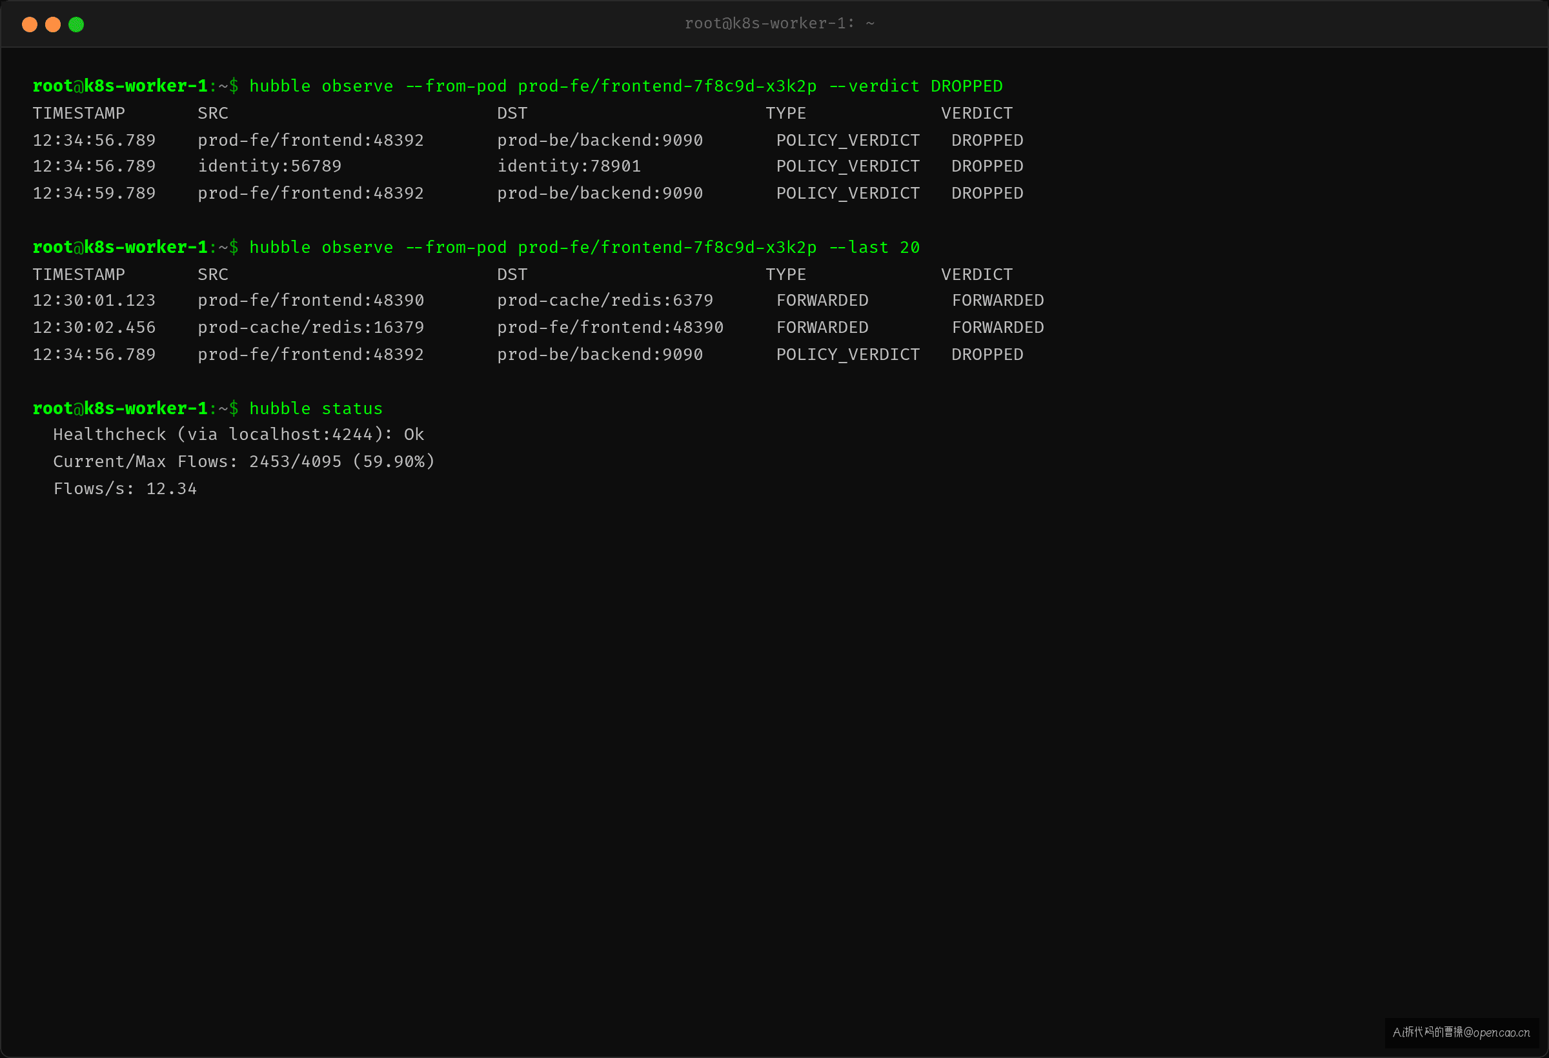Click the Flows/s: 12.34 line
The width and height of the screenshot is (1549, 1058).
(x=125, y=489)
